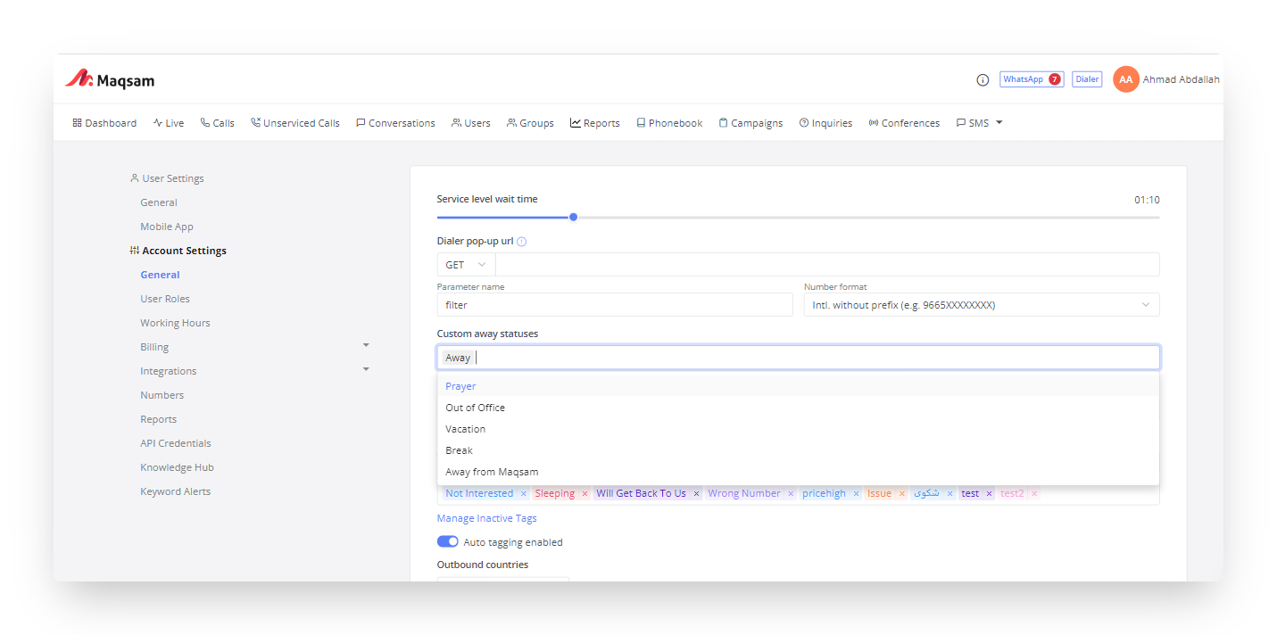Remove the Wrong Number tag
The image size is (1277, 635).
tap(791, 494)
